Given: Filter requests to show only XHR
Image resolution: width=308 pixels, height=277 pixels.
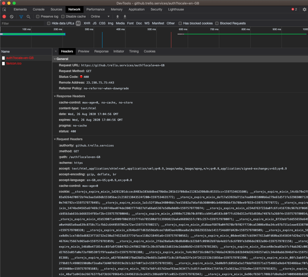Looking at the screenshot, I should [86, 23].
